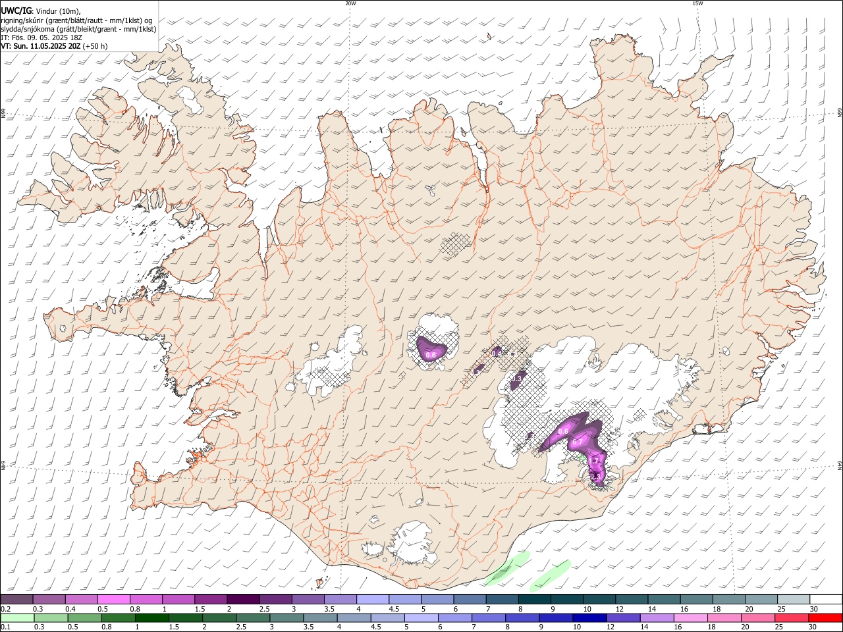The width and height of the screenshot is (843, 632).
Task: Click the bright pink upper swatch labeled 0.5
Action: pos(113,599)
